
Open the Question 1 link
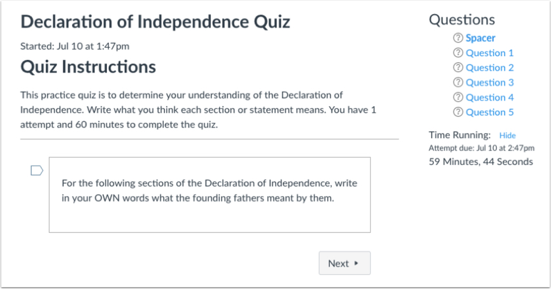click(489, 53)
